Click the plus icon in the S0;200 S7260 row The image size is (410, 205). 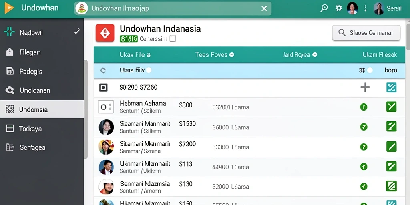(365, 88)
